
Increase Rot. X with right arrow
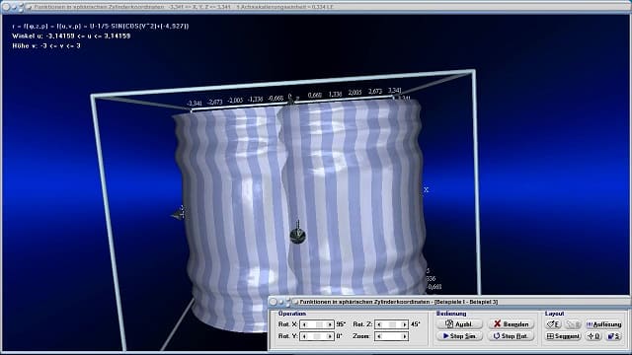pyautogui.click(x=330, y=324)
